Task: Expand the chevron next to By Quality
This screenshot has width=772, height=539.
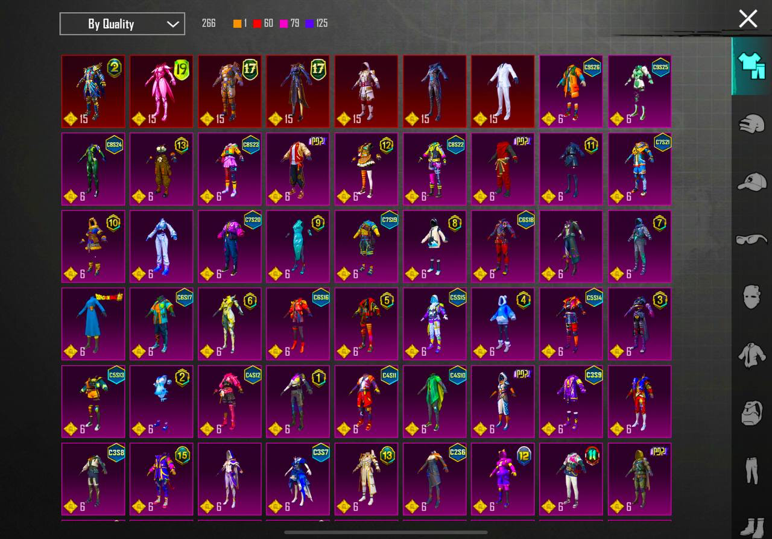Action: (x=173, y=24)
